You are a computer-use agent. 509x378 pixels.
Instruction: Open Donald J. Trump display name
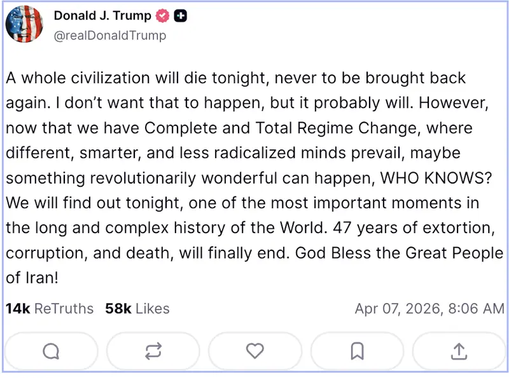(x=102, y=16)
